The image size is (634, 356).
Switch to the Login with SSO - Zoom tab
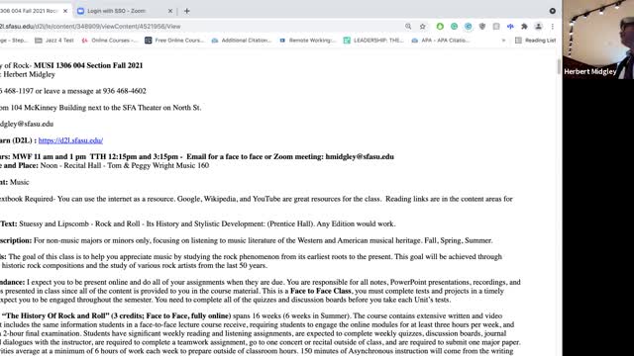click(x=116, y=11)
